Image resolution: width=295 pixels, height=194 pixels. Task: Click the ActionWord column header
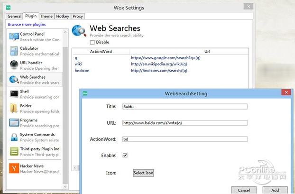coord(101,51)
